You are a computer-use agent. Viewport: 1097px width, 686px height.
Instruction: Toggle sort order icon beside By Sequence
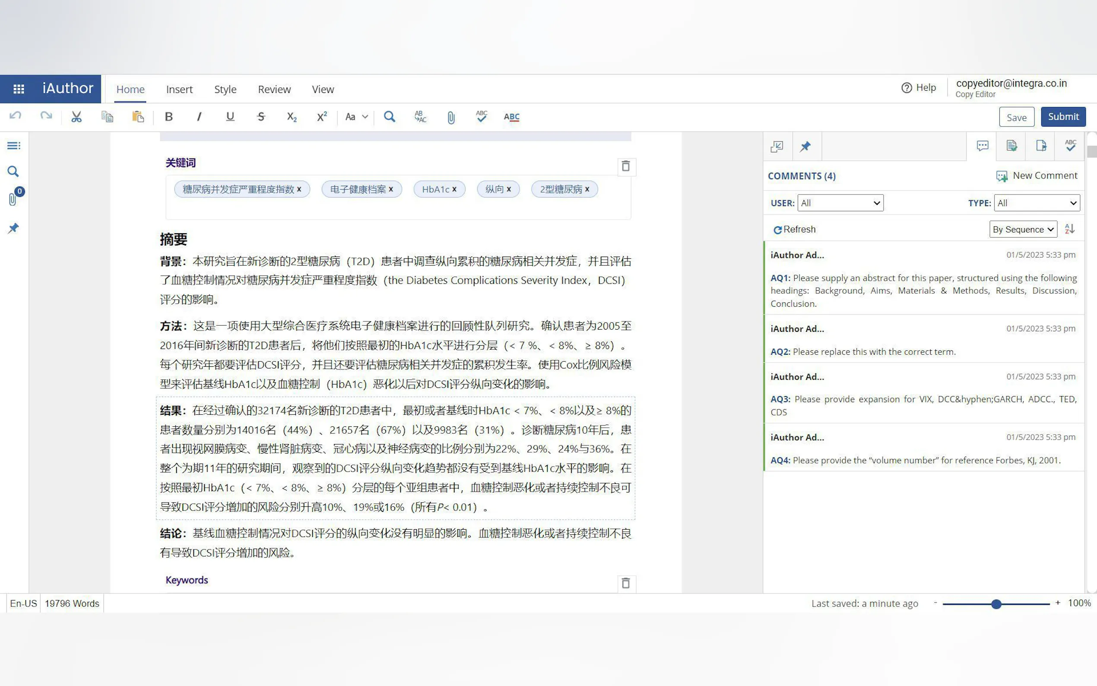coord(1069,229)
